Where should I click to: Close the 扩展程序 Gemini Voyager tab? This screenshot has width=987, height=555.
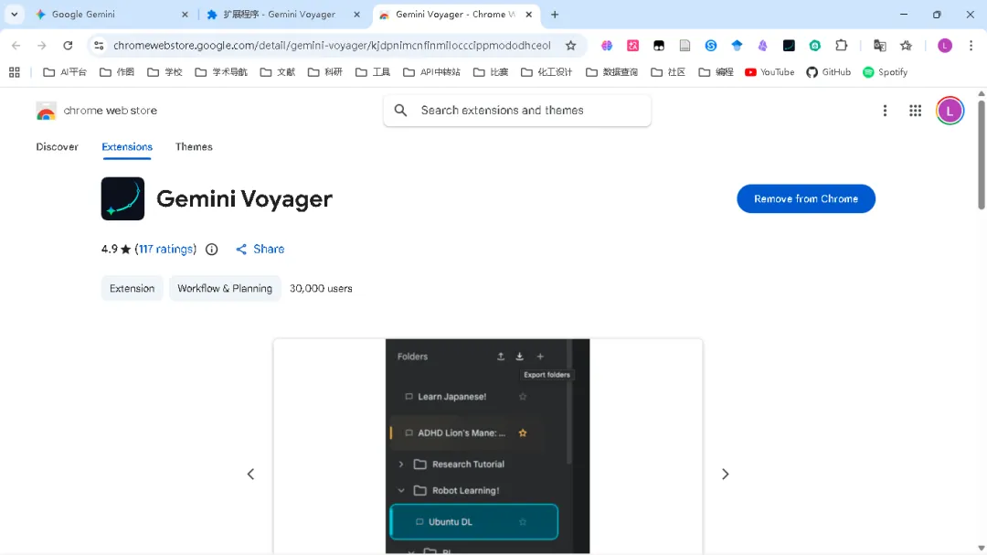(357, 15)
